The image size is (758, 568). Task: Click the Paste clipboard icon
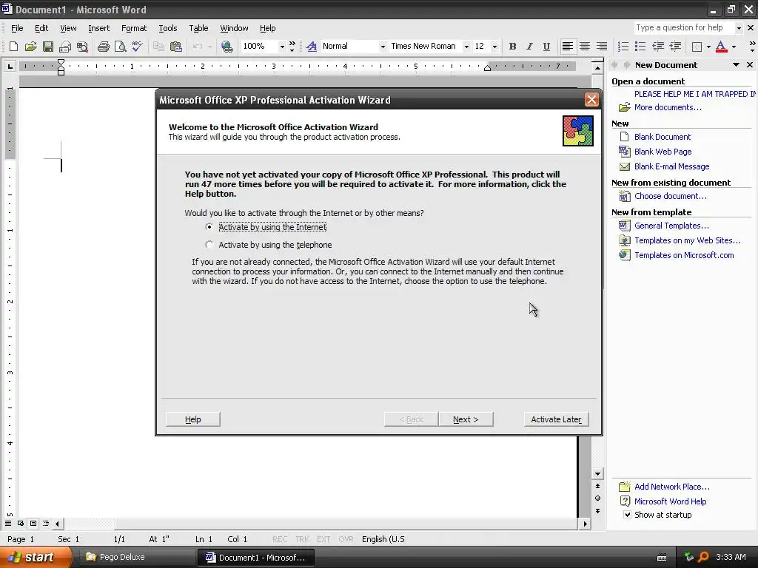[176, 47]
